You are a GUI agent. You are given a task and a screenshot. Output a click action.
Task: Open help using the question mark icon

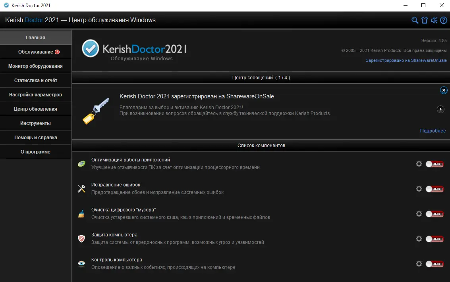[x=444, y=20]
